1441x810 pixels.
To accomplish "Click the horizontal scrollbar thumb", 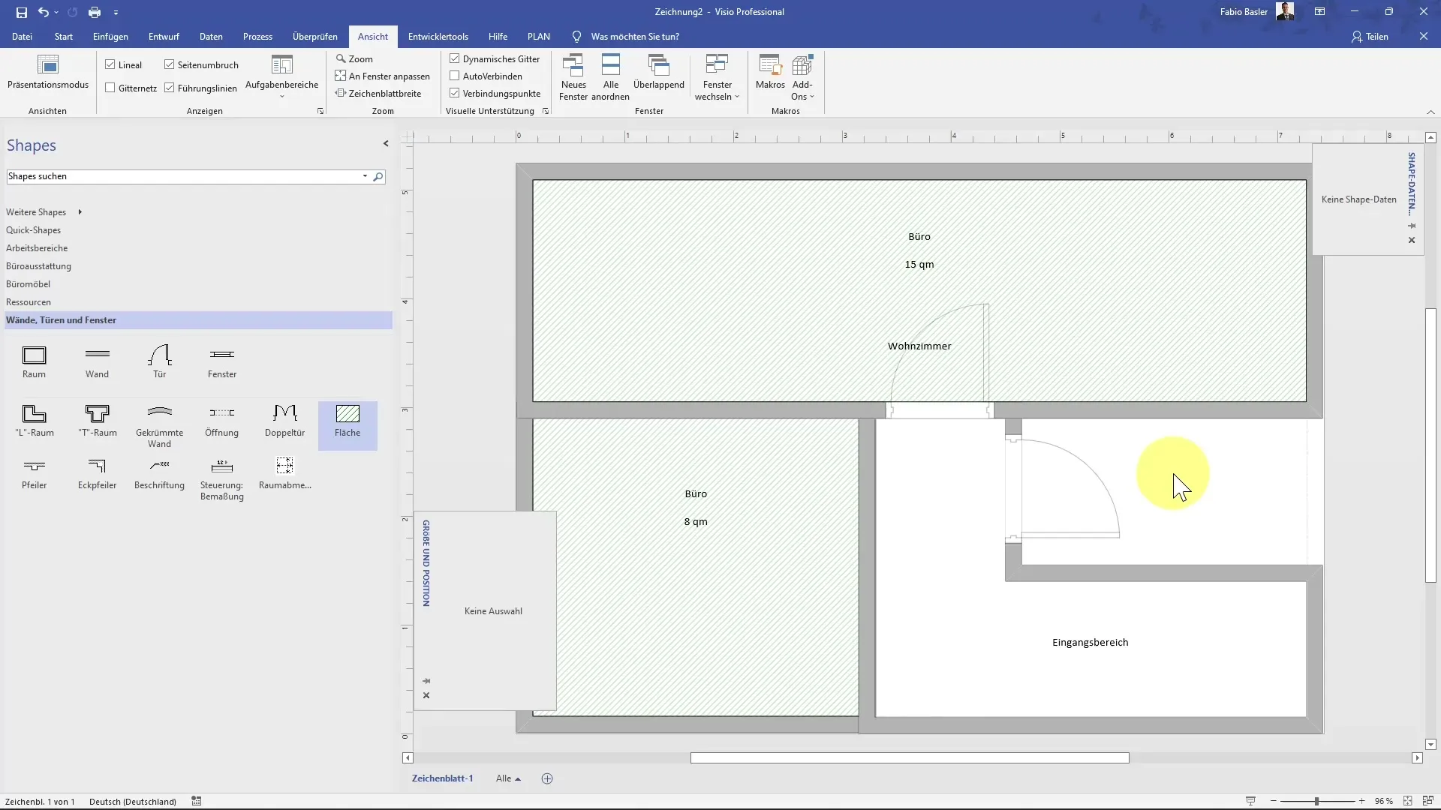I will click(910, 758).
